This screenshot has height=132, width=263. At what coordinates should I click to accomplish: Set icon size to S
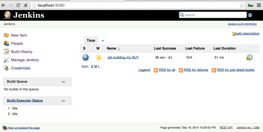(x=92, y=66)
